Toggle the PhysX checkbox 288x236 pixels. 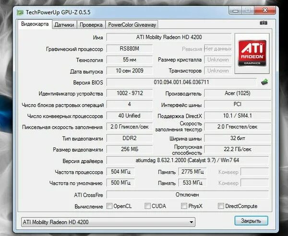point(184,206)
